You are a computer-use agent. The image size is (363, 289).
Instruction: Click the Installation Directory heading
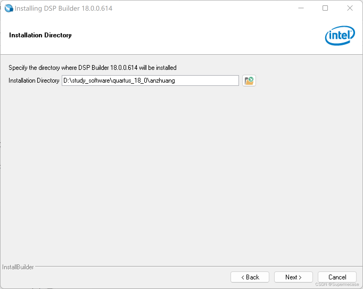pyautogui.click(x=40, y=35)
